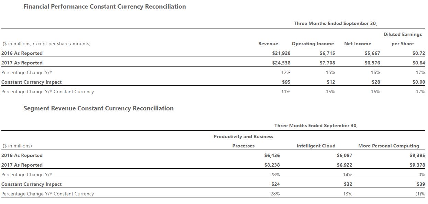Click the $8,238 Productivity segment value

(272, 165)
